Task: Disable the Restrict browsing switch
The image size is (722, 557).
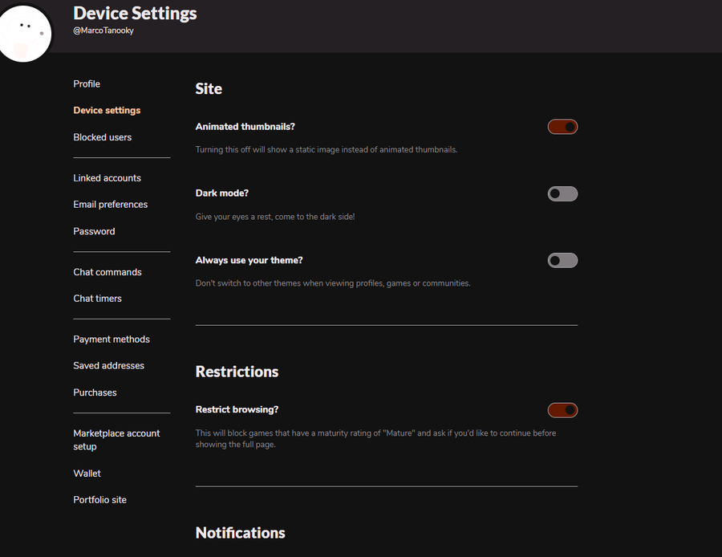Action: (562, 410)
